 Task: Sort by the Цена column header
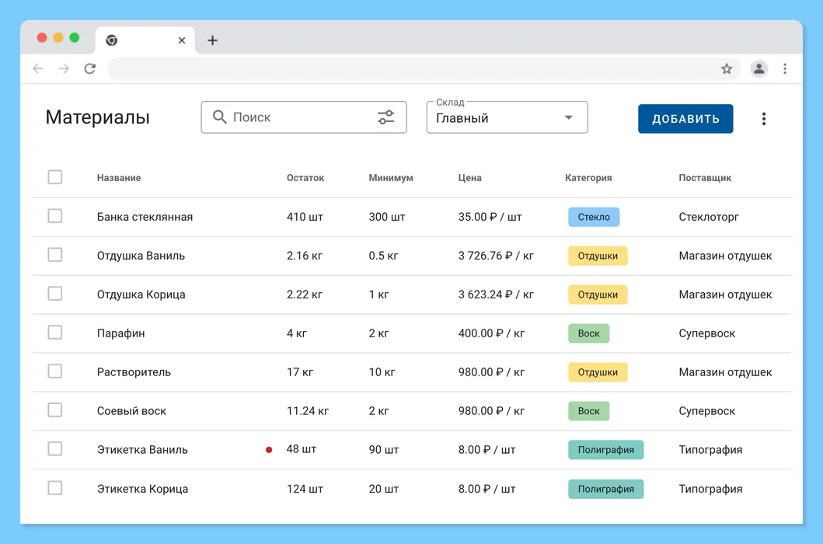coord(469,178)
